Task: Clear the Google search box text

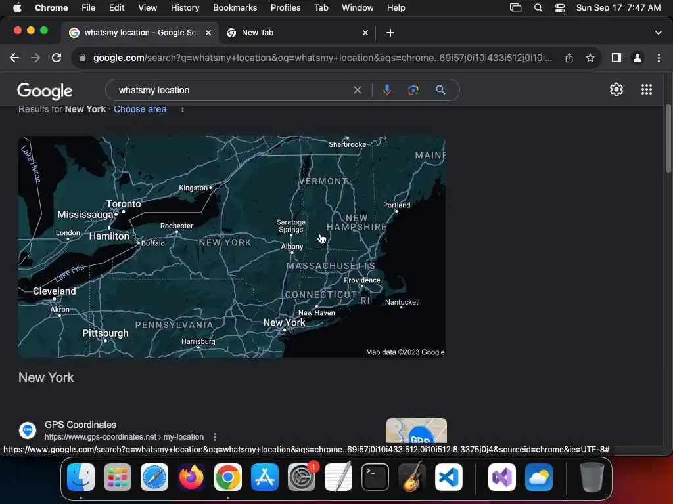Action: click(358, 90)
